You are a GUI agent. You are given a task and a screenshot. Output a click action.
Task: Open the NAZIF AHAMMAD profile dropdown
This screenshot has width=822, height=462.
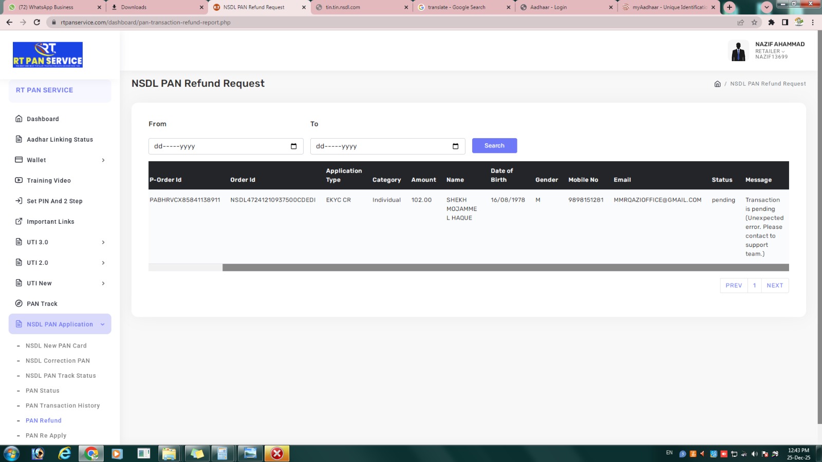[779, 50]
